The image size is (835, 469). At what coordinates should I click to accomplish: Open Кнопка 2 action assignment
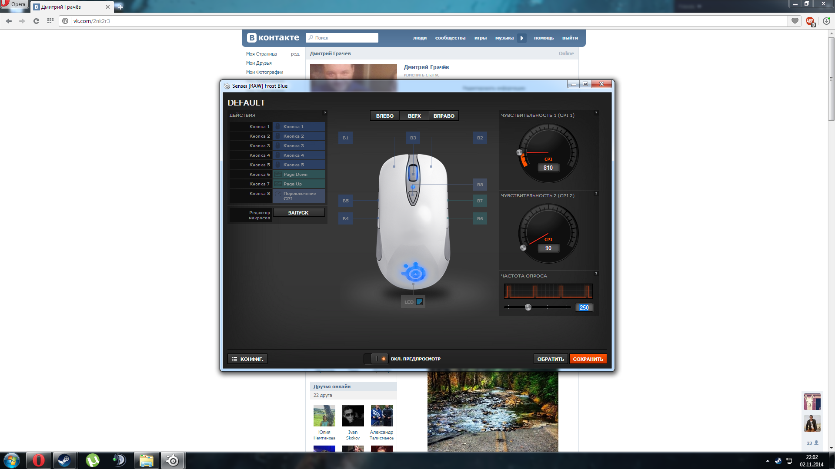click(x=299, y=136)
